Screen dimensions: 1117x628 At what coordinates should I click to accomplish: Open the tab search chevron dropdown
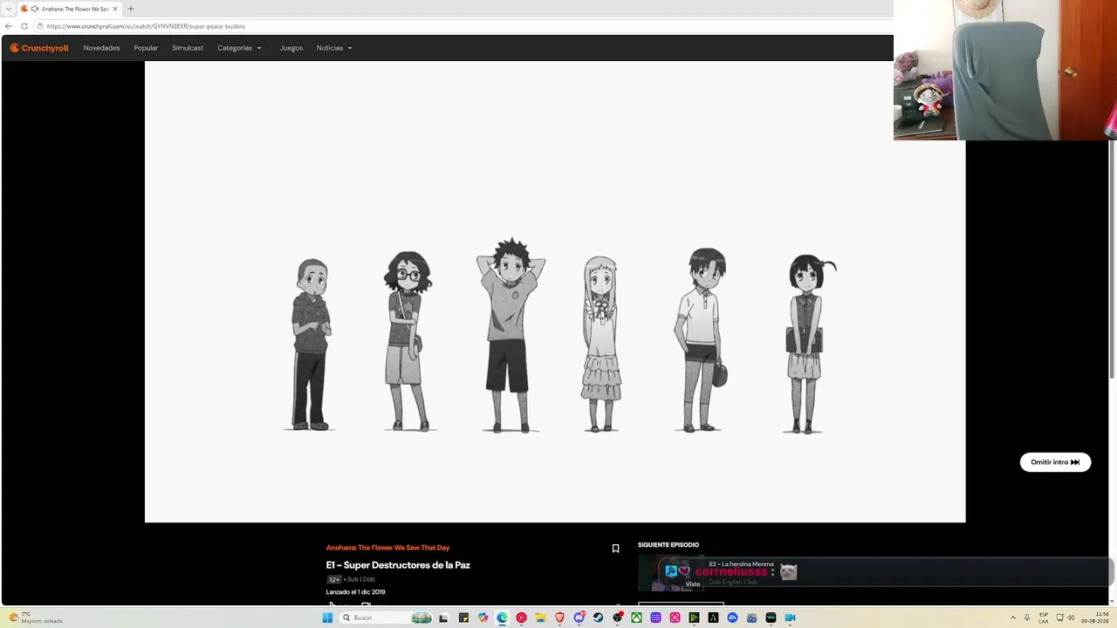8,9
